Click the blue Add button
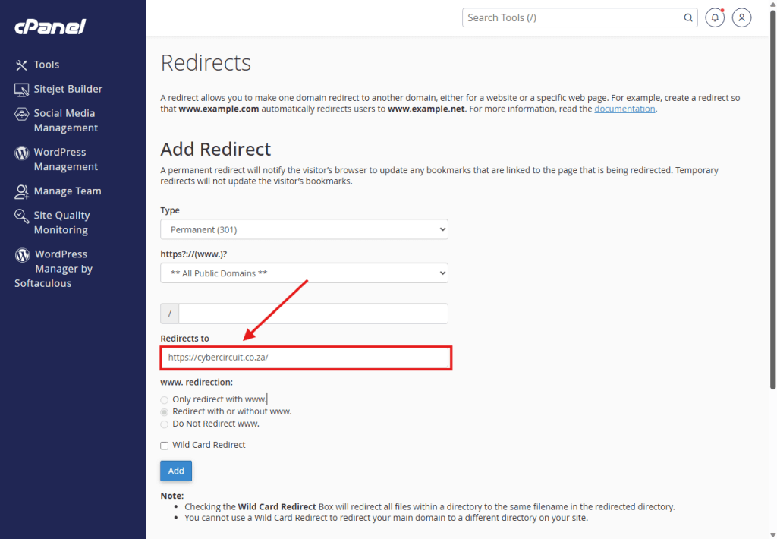The image size is (777, 539). 176,471
